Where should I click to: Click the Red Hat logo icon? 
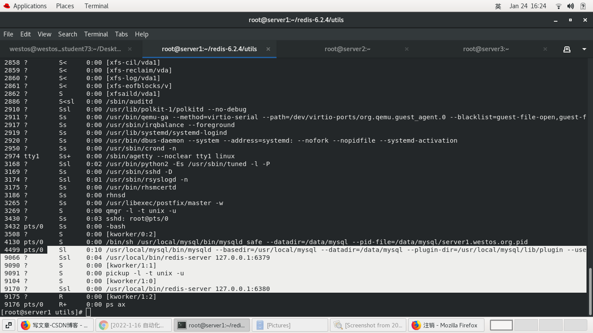(7, 6)
